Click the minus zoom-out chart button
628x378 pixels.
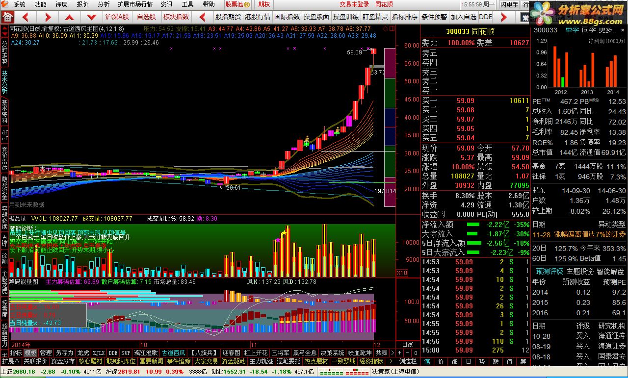click(408, 353)
